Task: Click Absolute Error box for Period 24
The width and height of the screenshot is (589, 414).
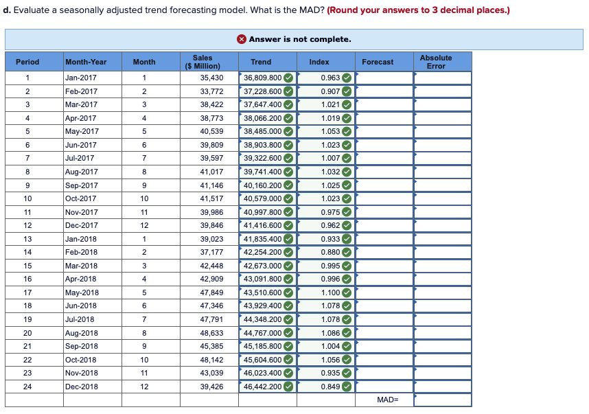Action: (441, 387)
